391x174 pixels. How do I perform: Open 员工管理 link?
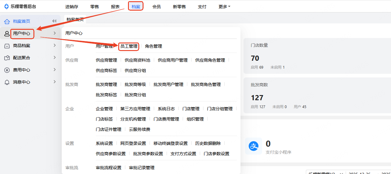point(129,46)
